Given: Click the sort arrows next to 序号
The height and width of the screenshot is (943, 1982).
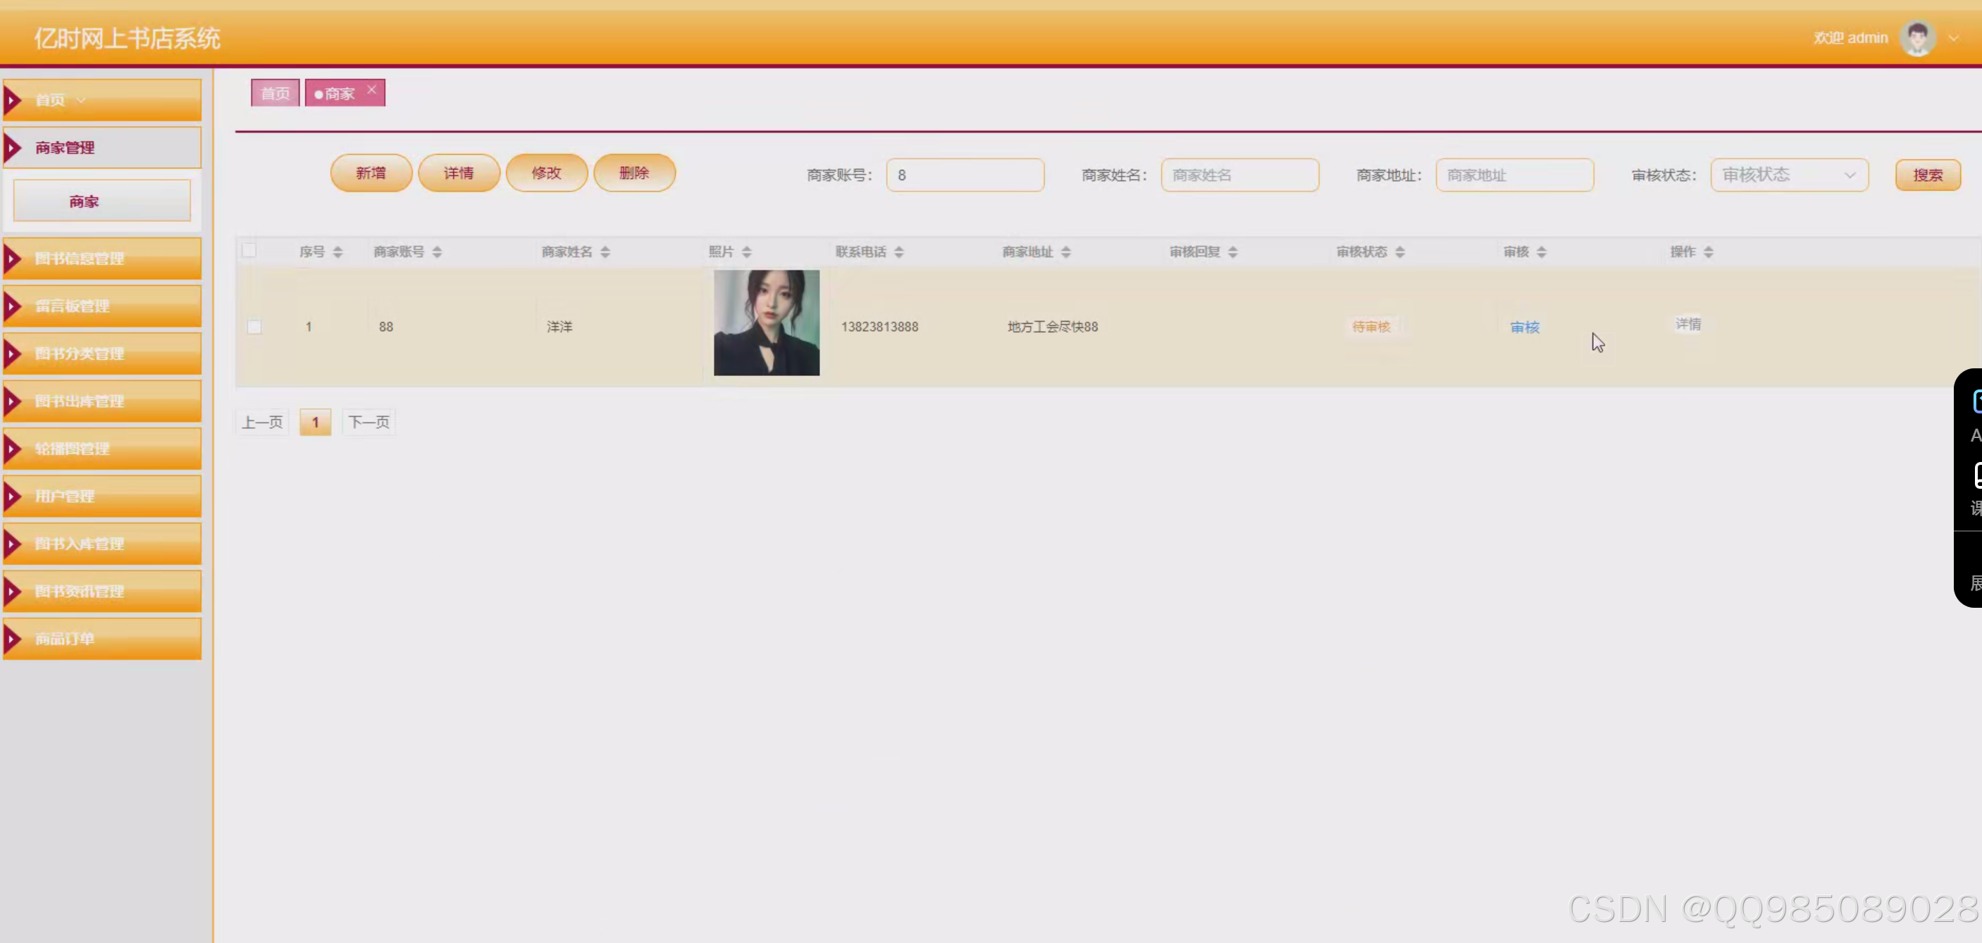Looking at the screenshot, I should pyautogui.click(x=337, y=252).
